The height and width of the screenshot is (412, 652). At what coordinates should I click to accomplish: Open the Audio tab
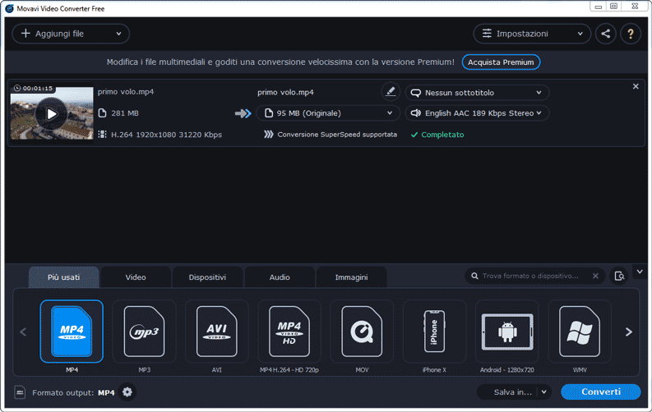click(x=280, y=277)
